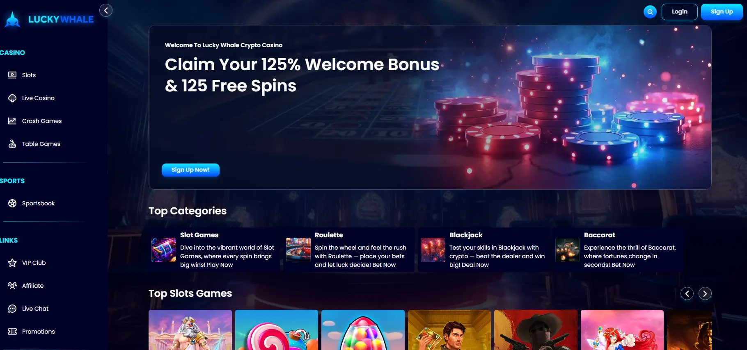Click the search magnifier icon
The width and height of the screenshot is (747, 350).
click(x=650, y=12)
